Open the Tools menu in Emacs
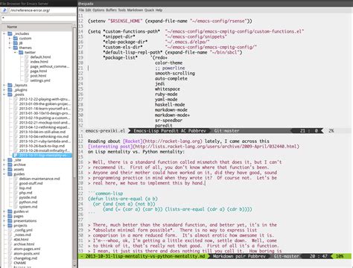The image size is (353, 268). (x=122, y=10)
